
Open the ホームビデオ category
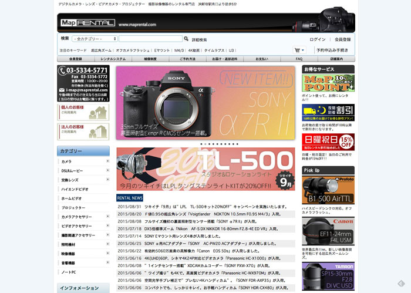72,198
